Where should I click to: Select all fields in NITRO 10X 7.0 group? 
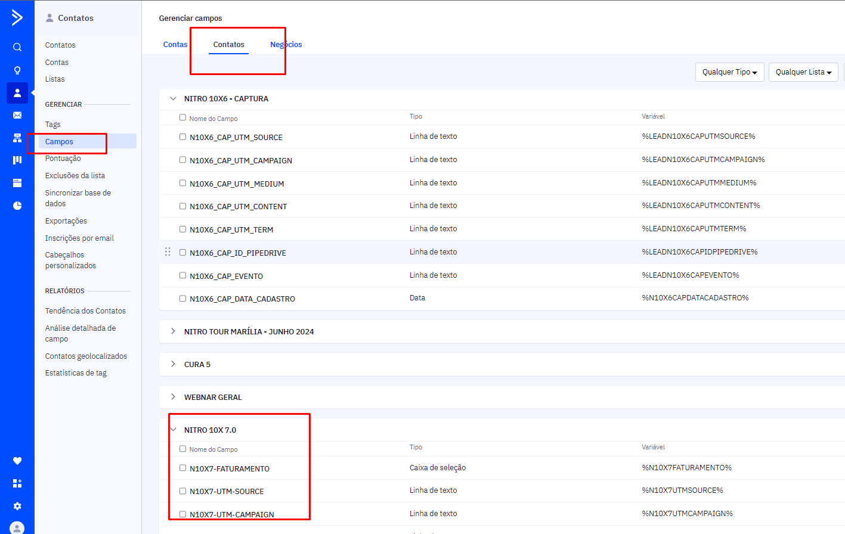(x=182, y=448)
